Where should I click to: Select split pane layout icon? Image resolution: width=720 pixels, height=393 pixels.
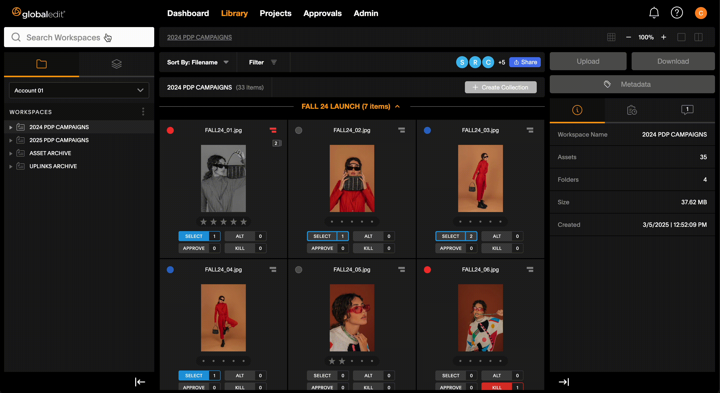pyautogui.click(x=698, y=37)
